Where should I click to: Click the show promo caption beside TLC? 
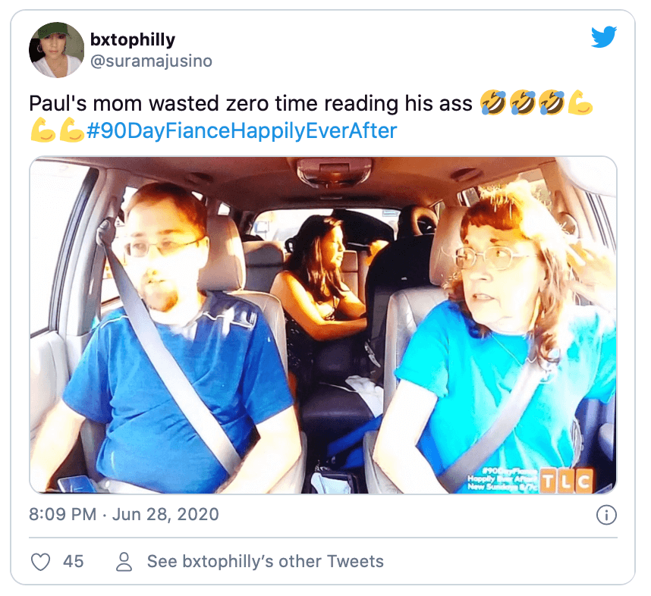tap(502, 478)
